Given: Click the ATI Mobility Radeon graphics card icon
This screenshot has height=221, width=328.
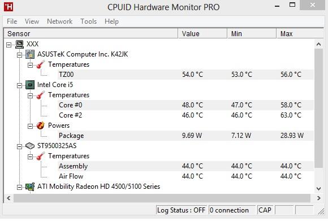Looking at the screenshot, I should click(30, 187).
